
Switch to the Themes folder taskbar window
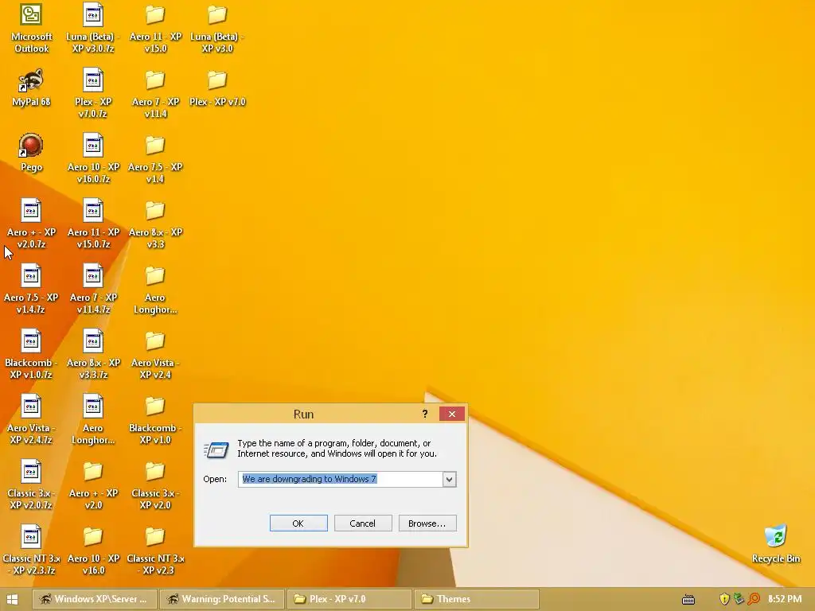tap(477, 599)
